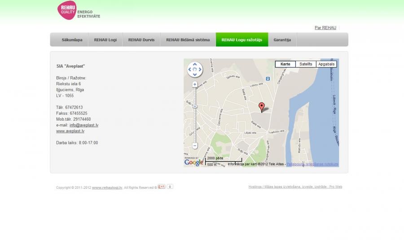
Task: Click the map scale bar showing 500 m
Action: (224, 161)
